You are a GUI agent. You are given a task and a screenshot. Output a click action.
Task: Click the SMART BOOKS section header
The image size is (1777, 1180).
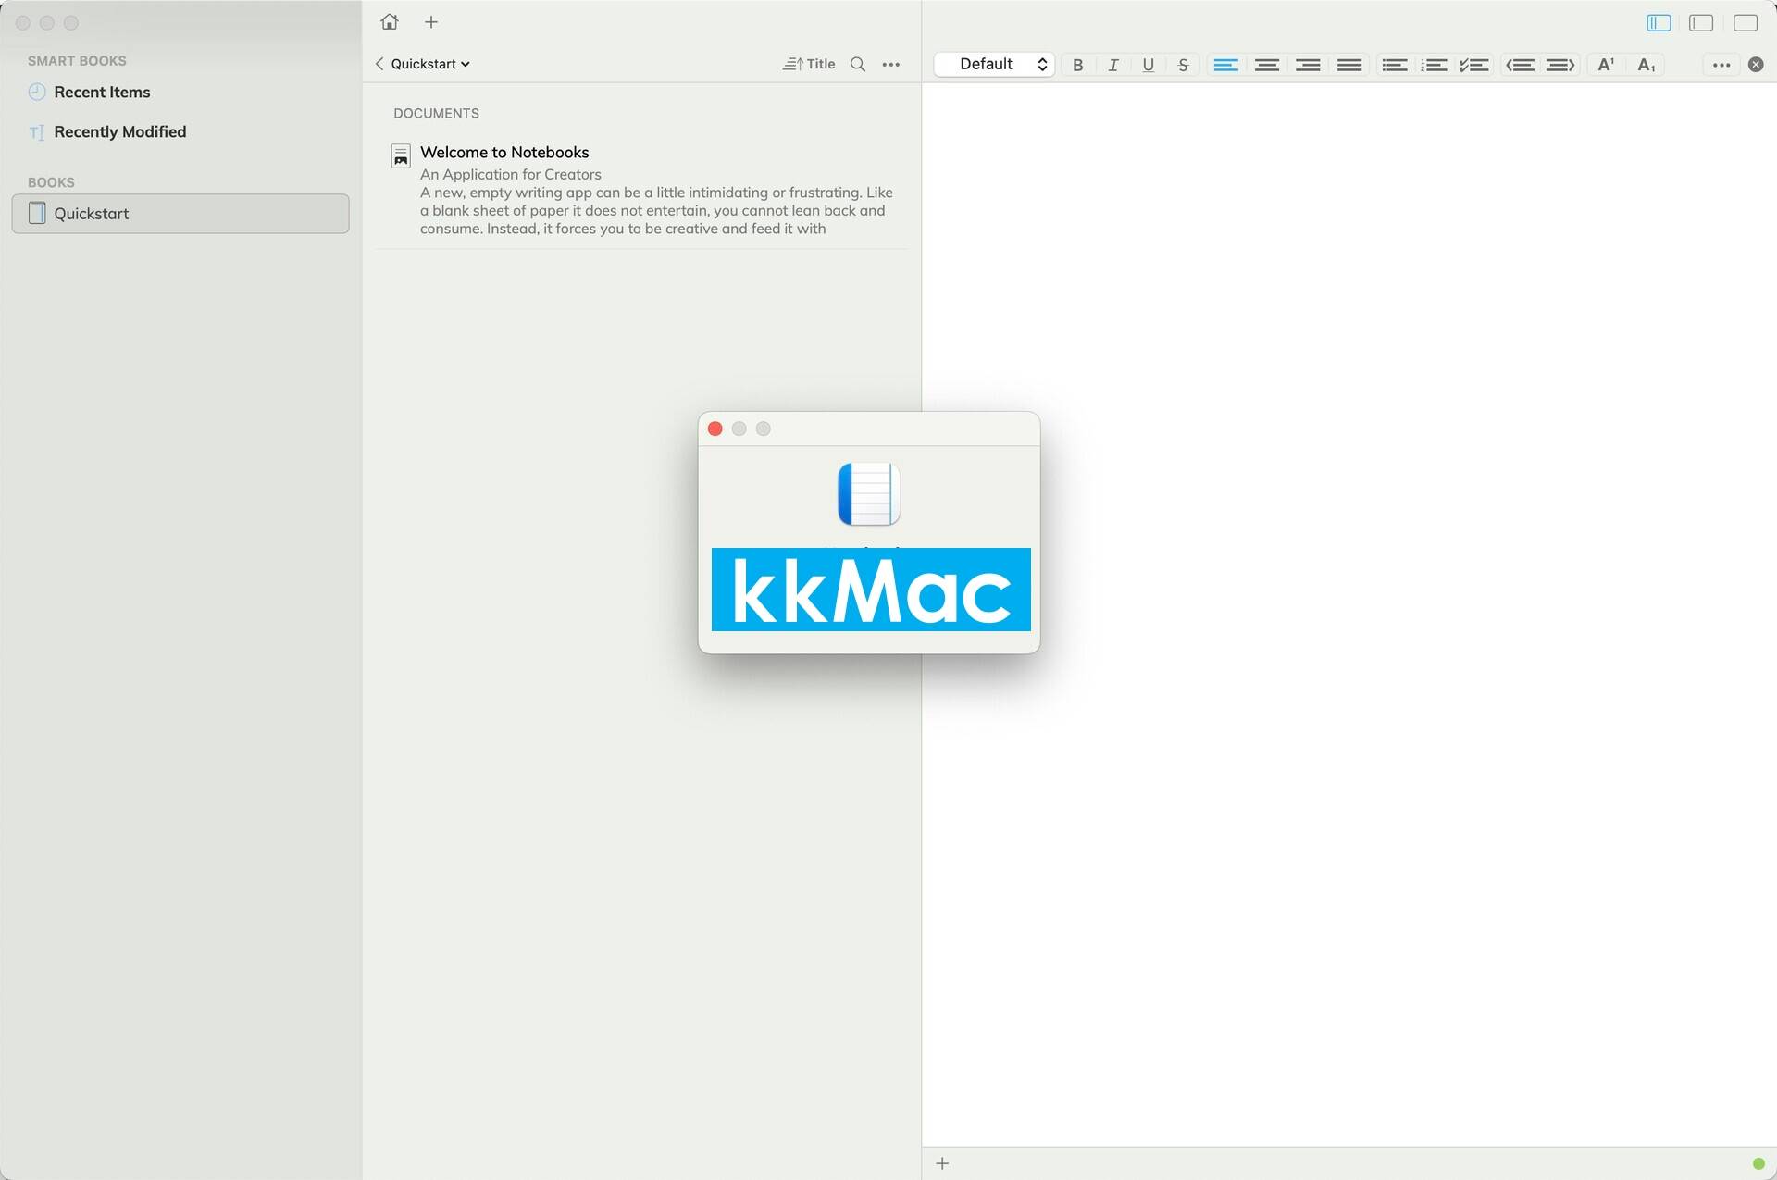tap(77, 61)
